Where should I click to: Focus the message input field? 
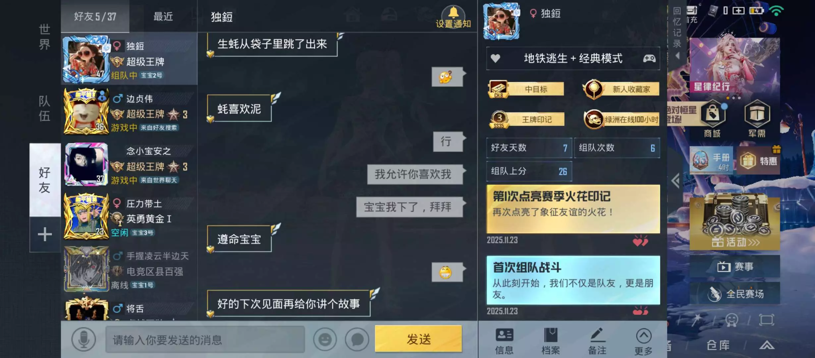[x=205, y=339]
